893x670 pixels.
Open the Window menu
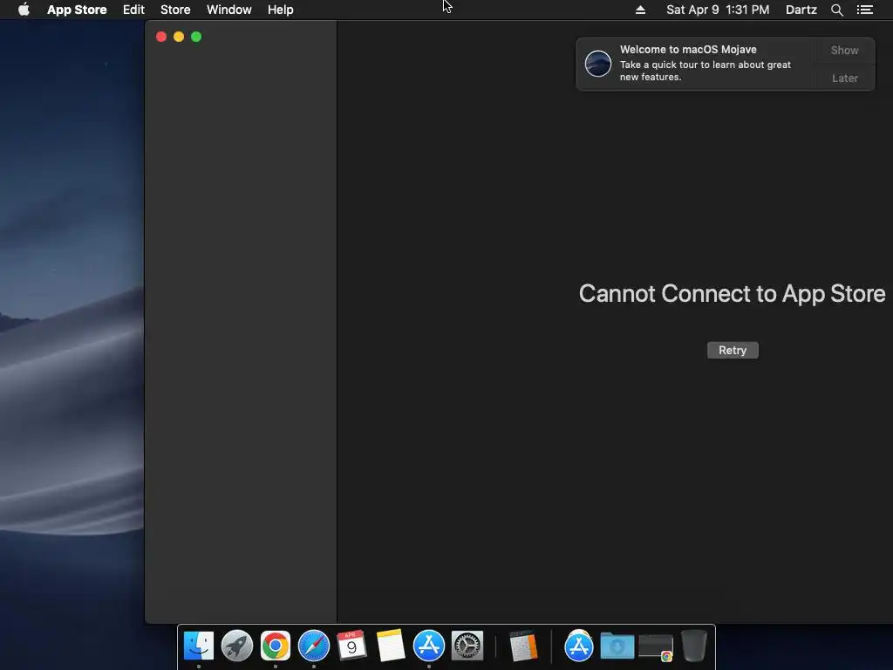click(x=229, y=10)
